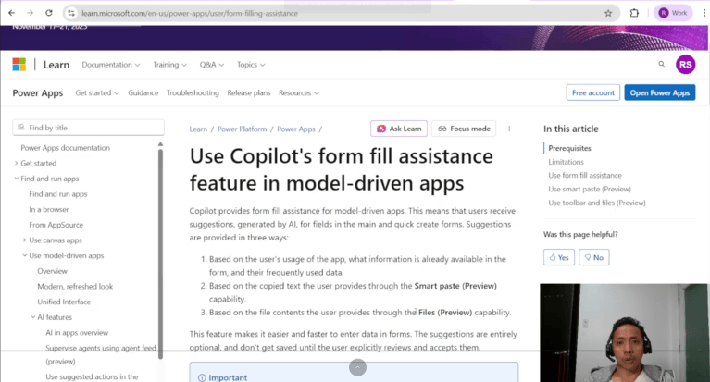This screenshot has height=382, width=710.
Task: Bookmark this page with the star icon
Action: 608,13
